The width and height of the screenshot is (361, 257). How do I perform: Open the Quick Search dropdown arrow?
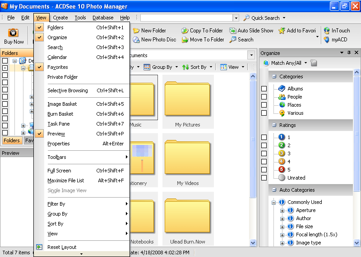tap(284, 18)
